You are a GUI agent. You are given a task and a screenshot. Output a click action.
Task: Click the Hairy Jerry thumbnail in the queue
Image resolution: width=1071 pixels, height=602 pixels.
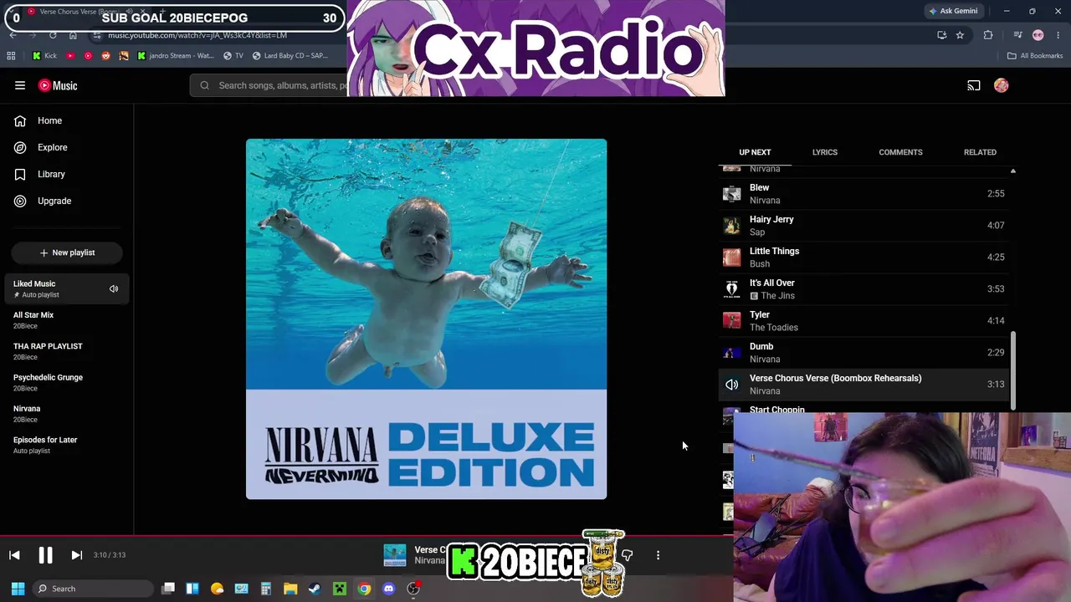pyautogui.click(x=732, y=226)
